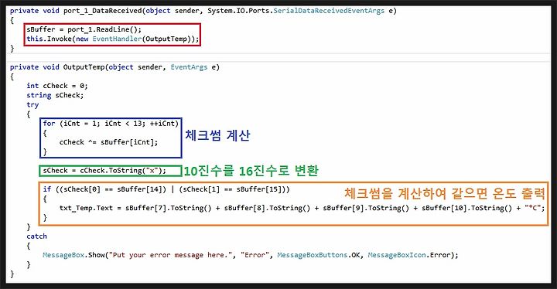This screenshot has height=289, width=557.
Task: Click the SerialDataReceivedEventArgs type name
Action: tap(329, 11)
